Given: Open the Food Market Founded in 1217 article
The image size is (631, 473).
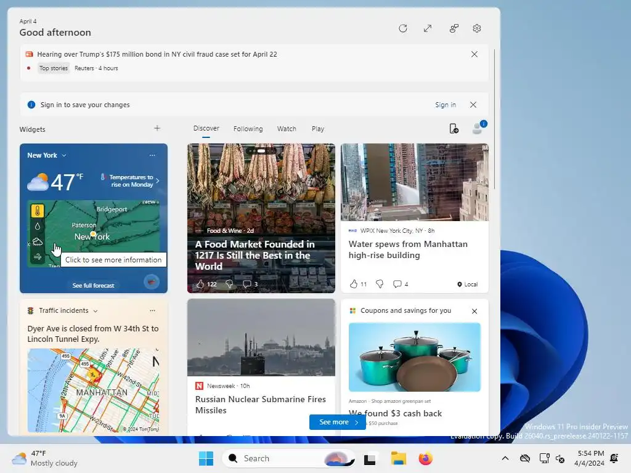Looking at the screenshot, I should click(254, 256).
